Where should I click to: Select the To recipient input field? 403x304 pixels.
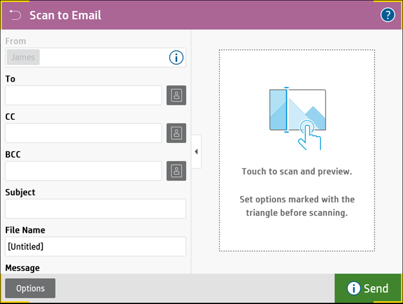click(x=83, y=95)
